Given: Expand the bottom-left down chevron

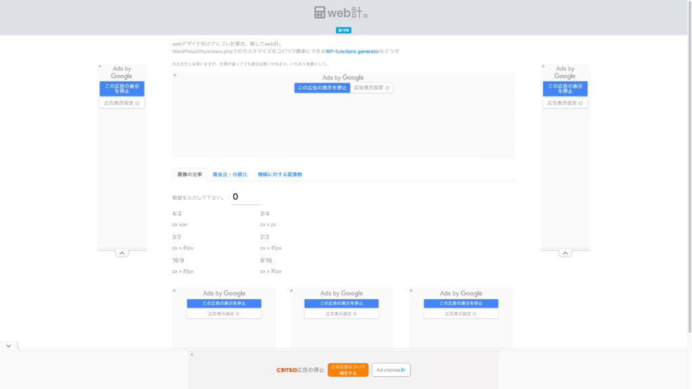Looking at the screenshot, I should point(9,346).
